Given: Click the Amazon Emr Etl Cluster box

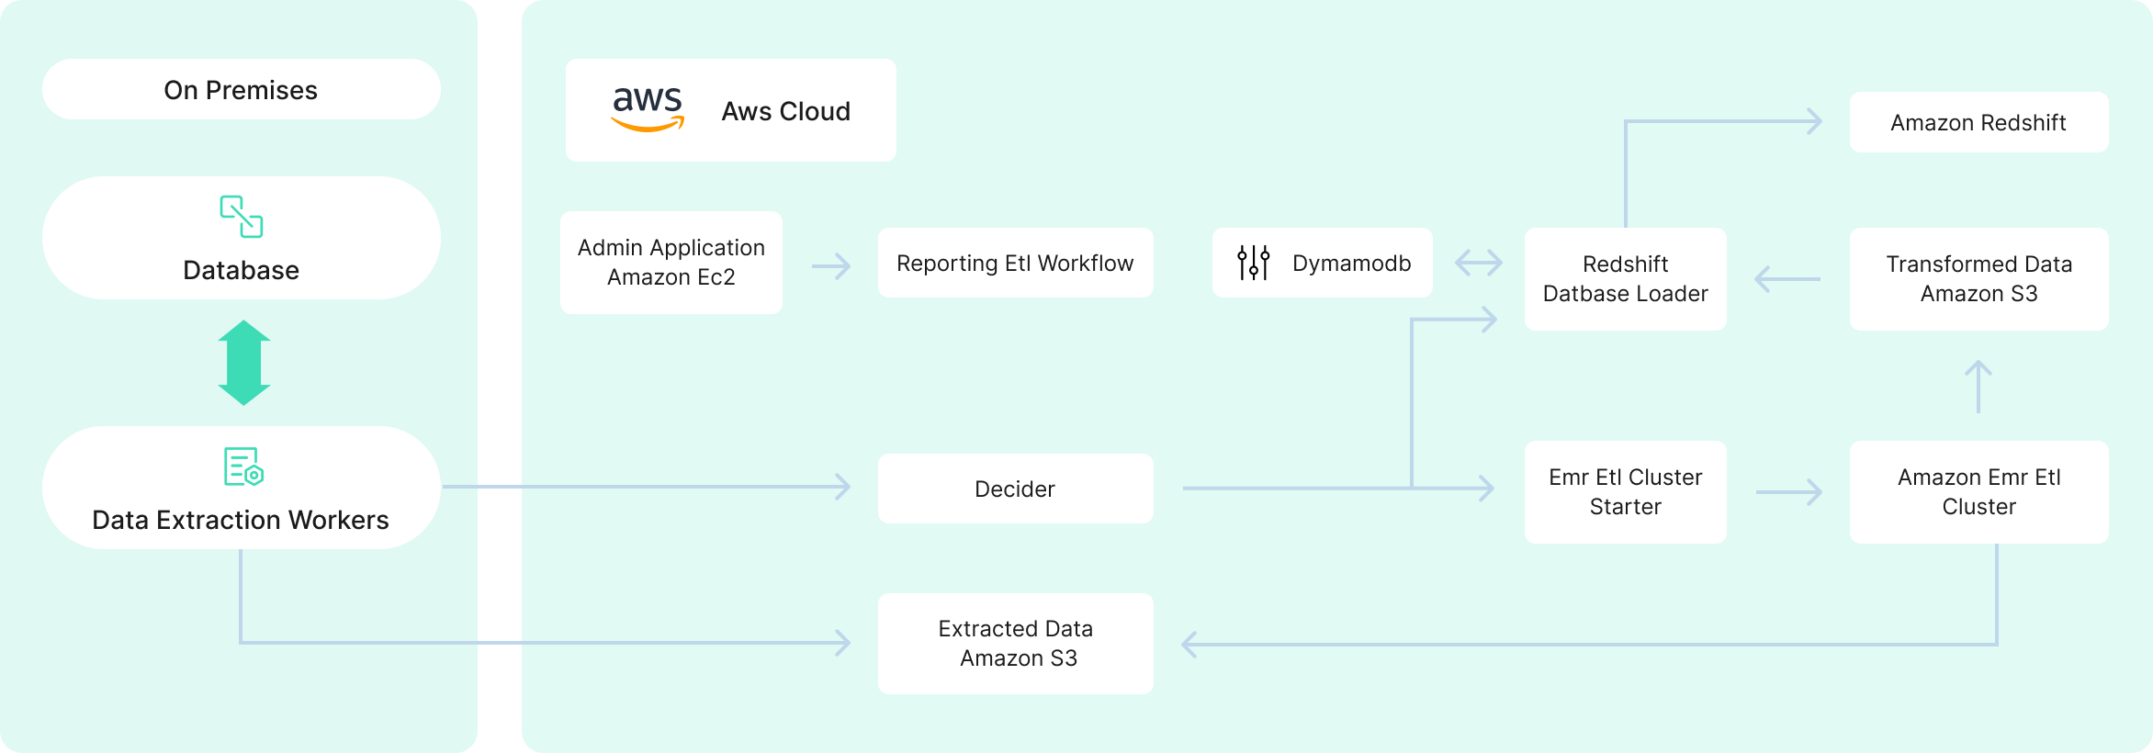Looking at the screenshot, I should pos(1979,492).
